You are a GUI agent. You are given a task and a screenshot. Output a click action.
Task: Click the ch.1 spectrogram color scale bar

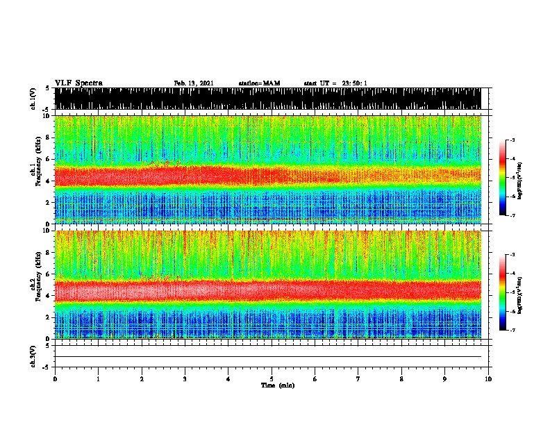[x=503, y=178]
